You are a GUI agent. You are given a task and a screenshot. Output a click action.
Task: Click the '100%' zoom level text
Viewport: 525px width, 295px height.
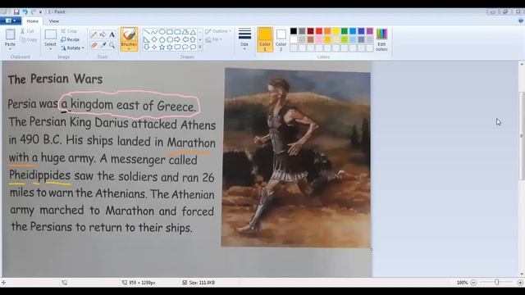tap(462, 283)
